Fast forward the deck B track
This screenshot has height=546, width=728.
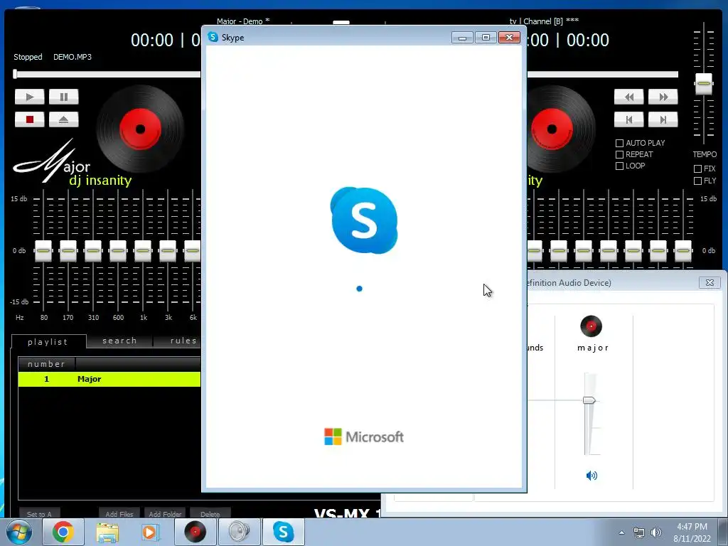click(x=663, y=97)
